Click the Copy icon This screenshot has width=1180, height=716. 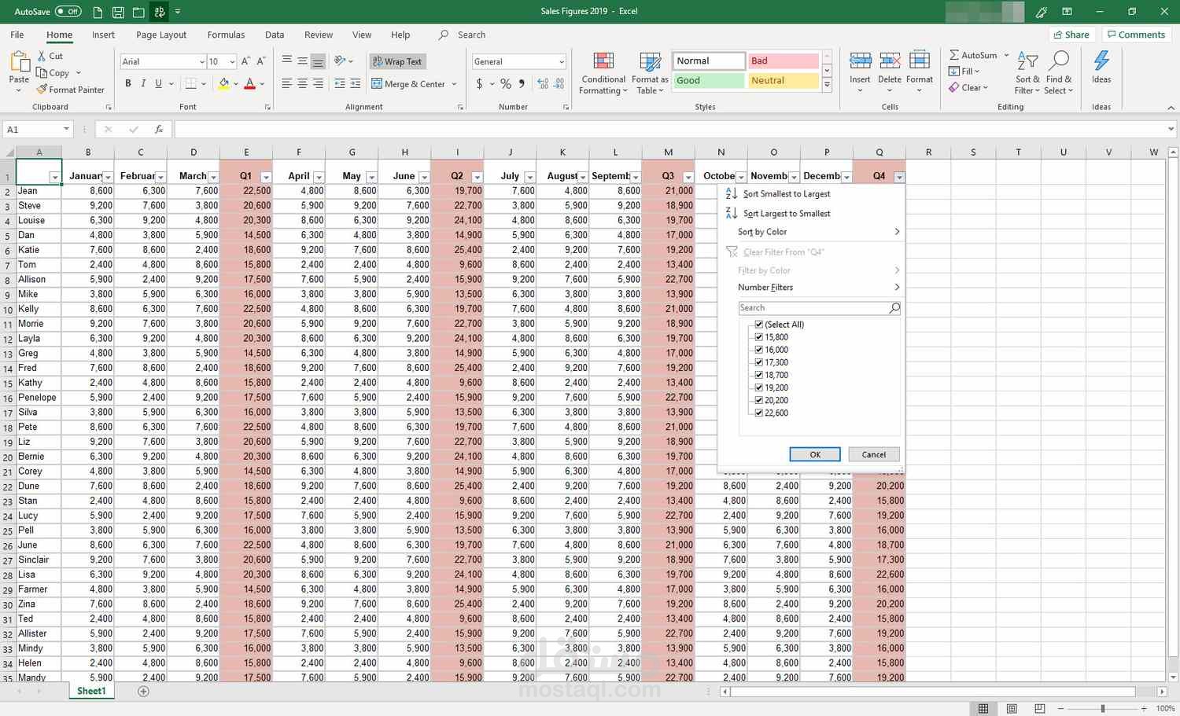42,72
